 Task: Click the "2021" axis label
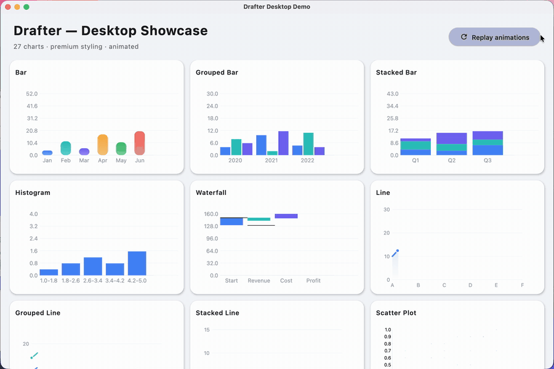(x=271, y=161)
